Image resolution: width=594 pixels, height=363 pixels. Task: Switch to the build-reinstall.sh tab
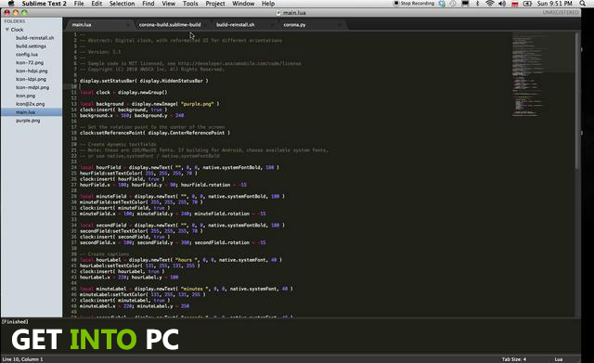235,25
